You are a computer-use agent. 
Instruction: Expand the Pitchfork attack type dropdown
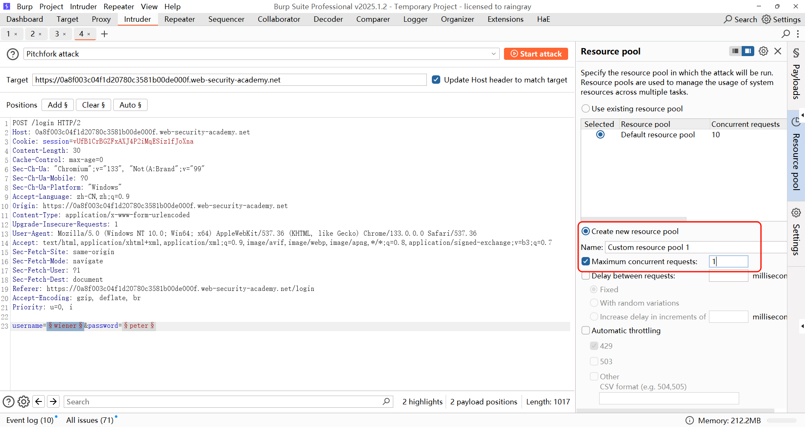[x=493, y=54]
